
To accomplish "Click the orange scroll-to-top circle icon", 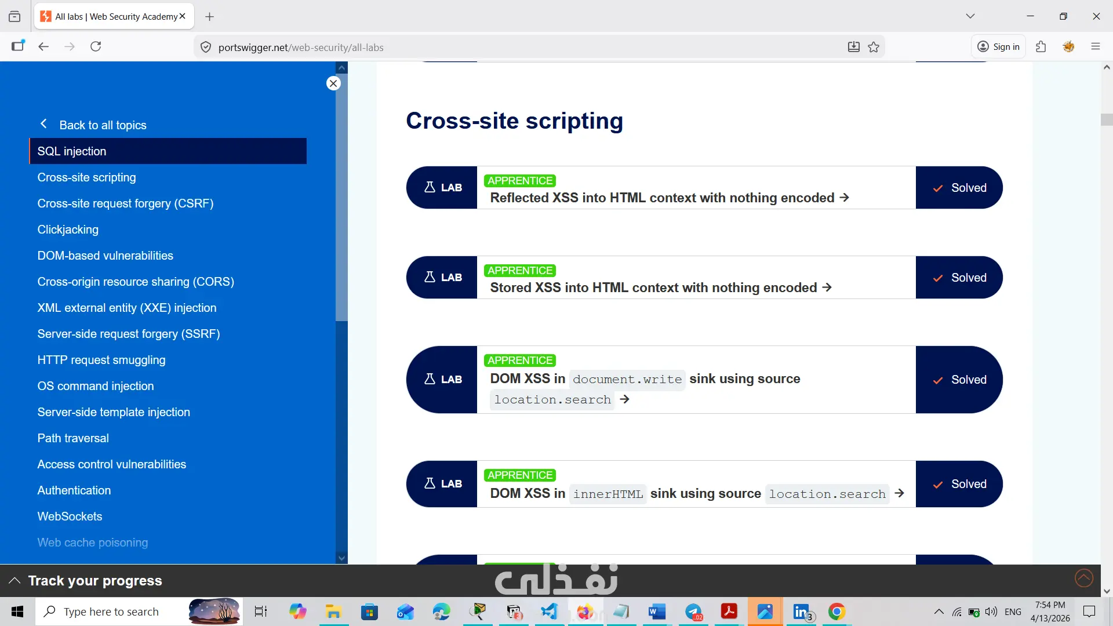I will (x=1083, y=578).
